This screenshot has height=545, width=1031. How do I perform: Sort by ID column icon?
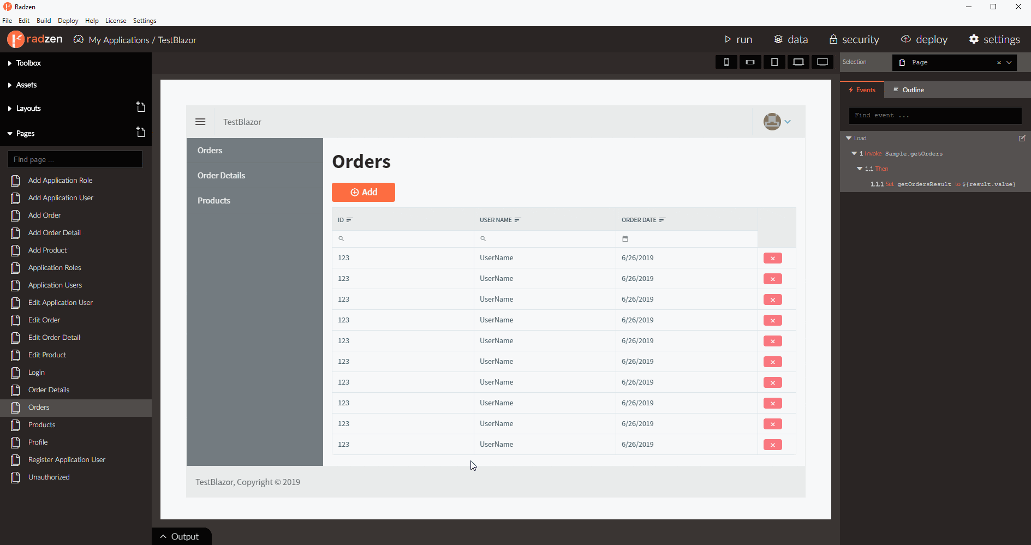[350, 220]
